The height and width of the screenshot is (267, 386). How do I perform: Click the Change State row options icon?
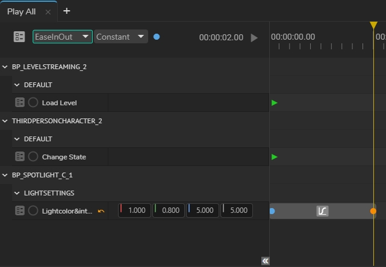click(20, 157)
